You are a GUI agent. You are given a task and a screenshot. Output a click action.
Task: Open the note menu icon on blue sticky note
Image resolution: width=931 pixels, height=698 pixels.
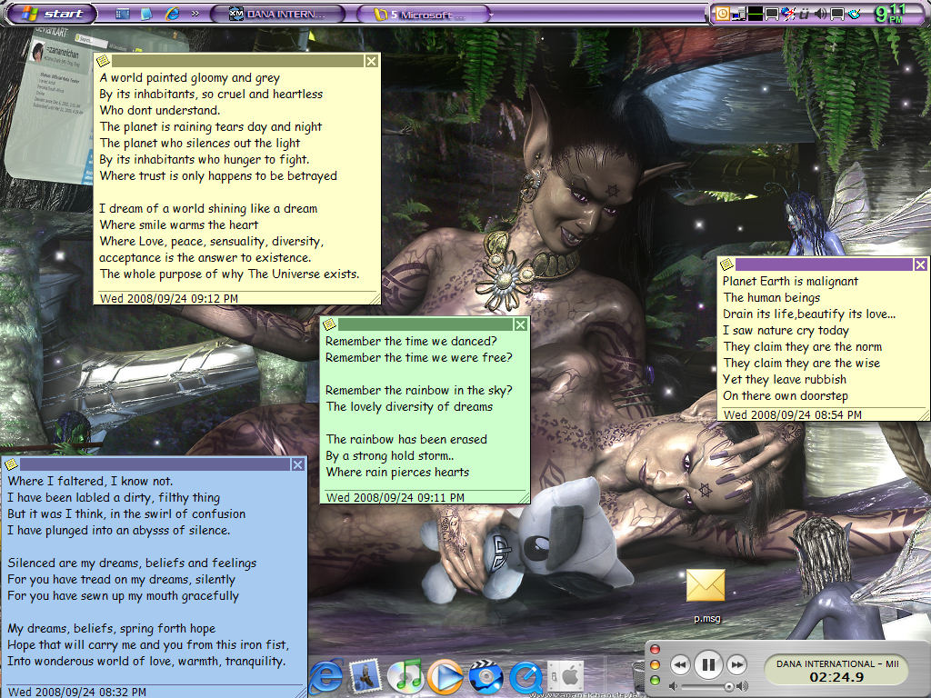click(11, 464)
